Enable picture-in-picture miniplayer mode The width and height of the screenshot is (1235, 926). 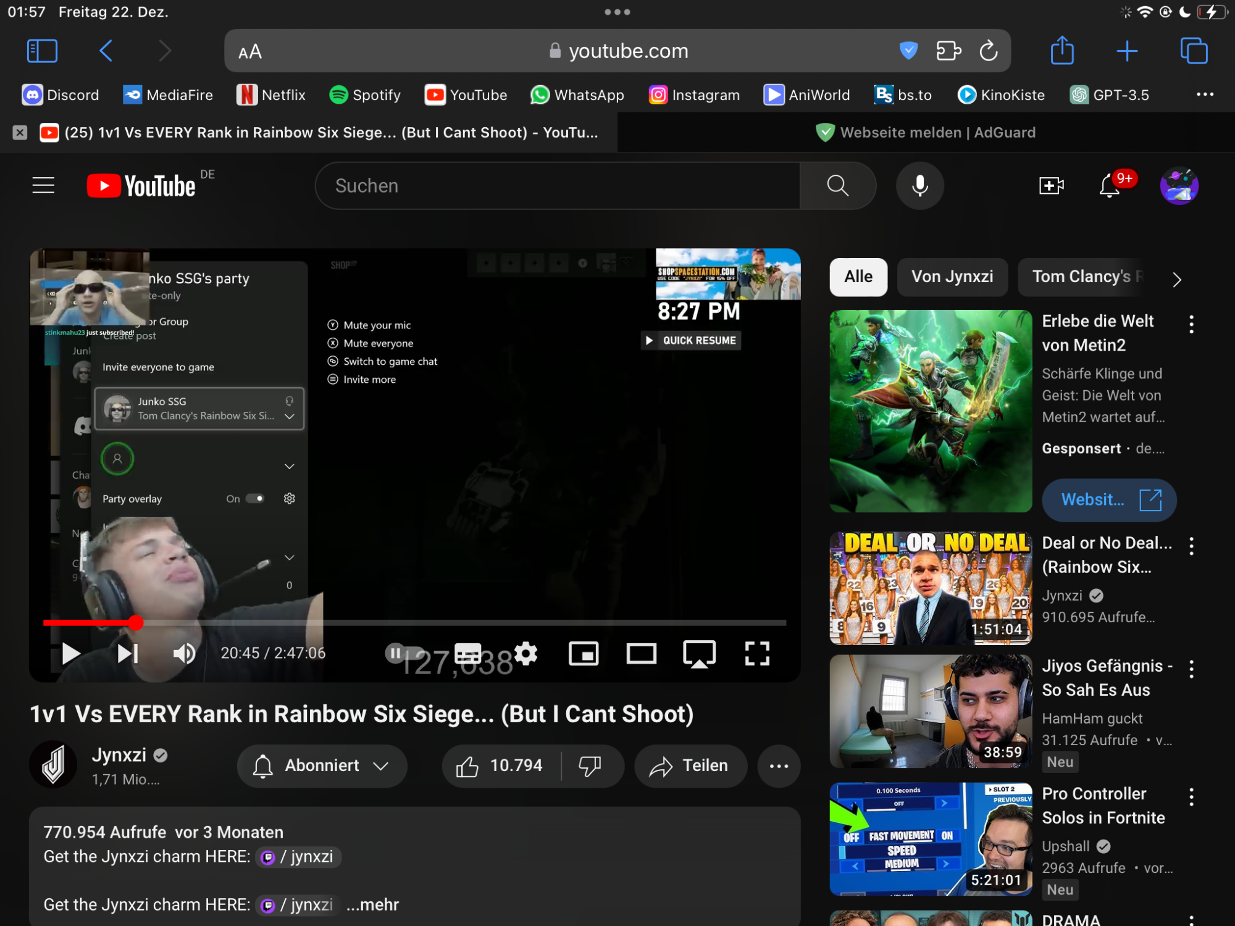tap(584, 653)
